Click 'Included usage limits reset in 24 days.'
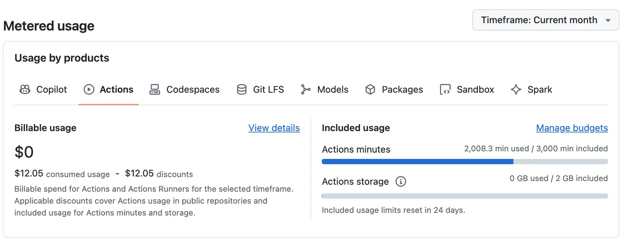 coord(393,210)
